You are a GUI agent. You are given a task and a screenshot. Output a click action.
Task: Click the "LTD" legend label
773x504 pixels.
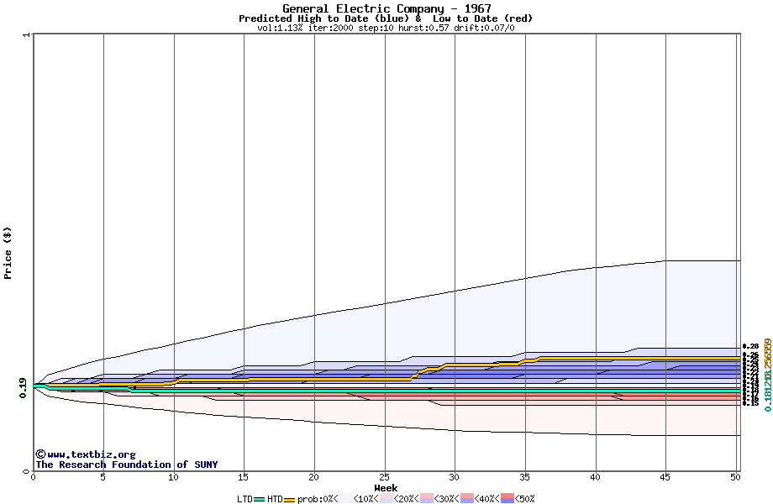tap(245, 499)
